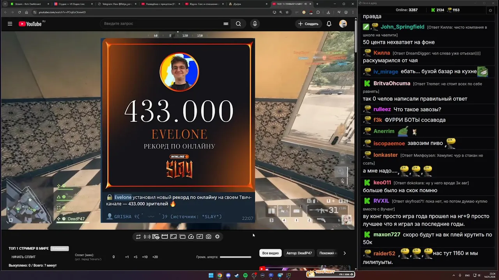Go to the YouTube home logo
The width and height of the screenshot is (499, 280).
(30, 24)
